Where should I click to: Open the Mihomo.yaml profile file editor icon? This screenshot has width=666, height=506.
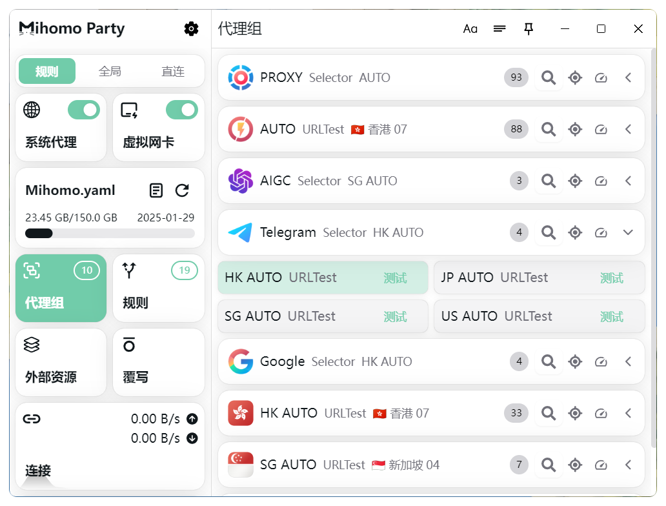pos(156,190)
